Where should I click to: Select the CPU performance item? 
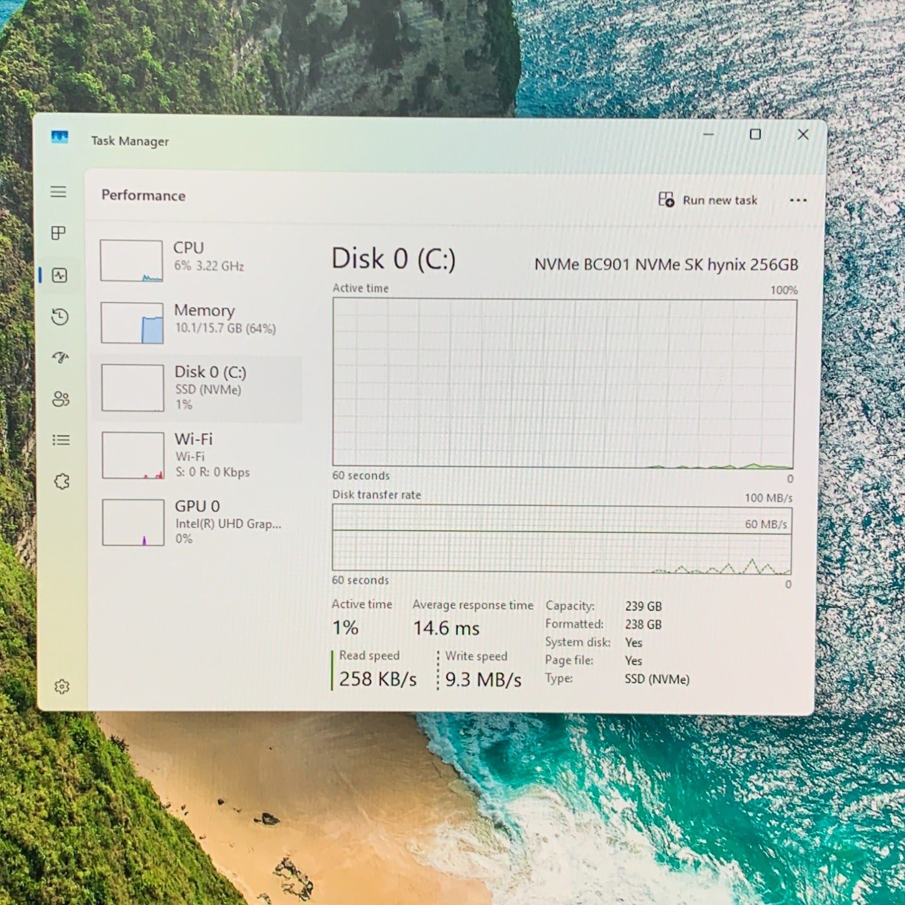[x=199, y=258]
